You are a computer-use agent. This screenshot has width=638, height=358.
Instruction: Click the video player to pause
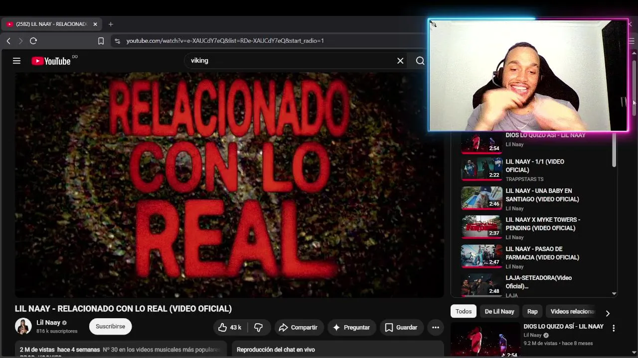click(229, 185)
